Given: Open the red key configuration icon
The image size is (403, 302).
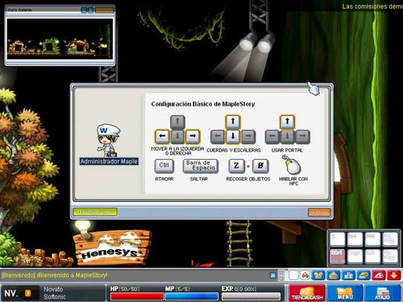Looking at the screenshot, I should 379,275.
